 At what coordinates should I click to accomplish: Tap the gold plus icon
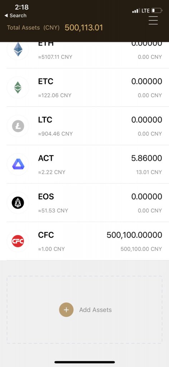[x=66, y=310]
